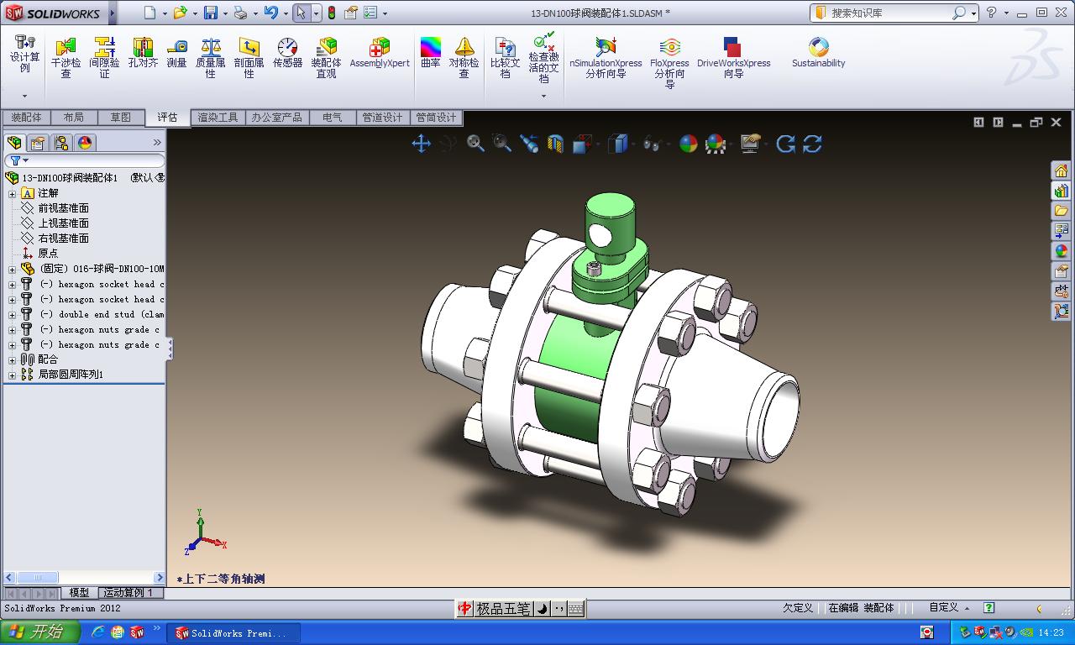Click the SolidWorks Premium taskbar button

[233, 633]
